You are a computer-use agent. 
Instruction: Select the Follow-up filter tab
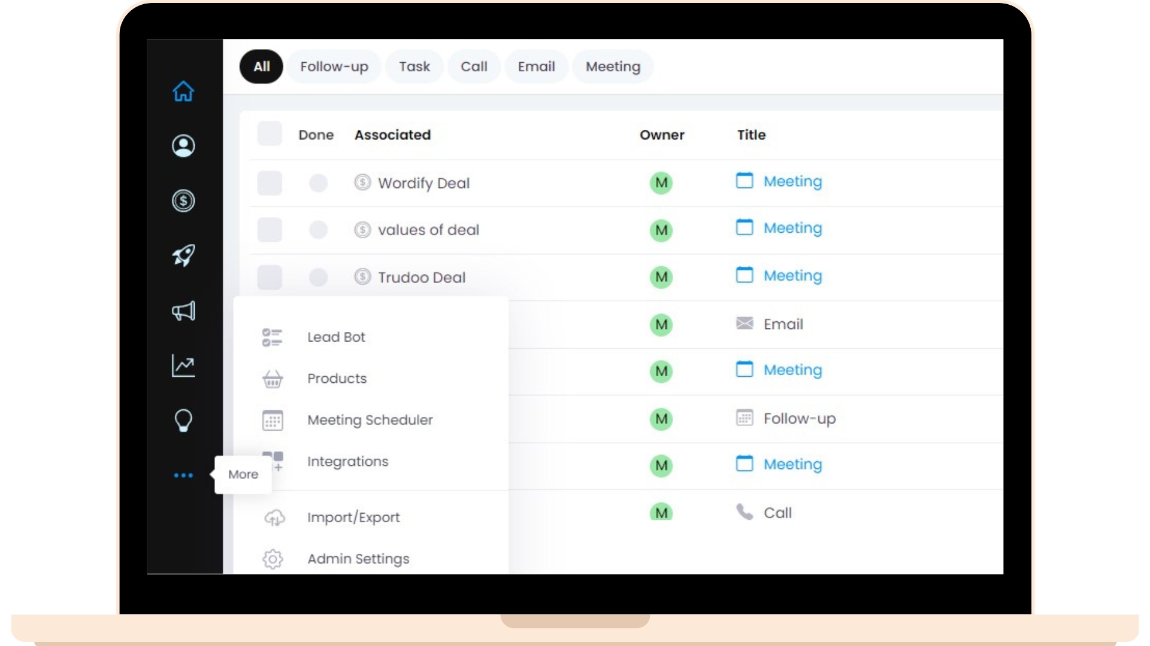pyautogui.click(x=334, y=66)
